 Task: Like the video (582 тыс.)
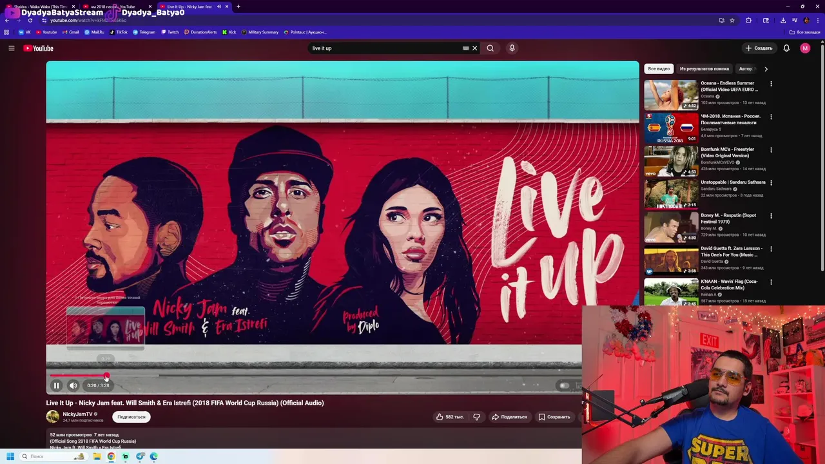pos(450,417)
